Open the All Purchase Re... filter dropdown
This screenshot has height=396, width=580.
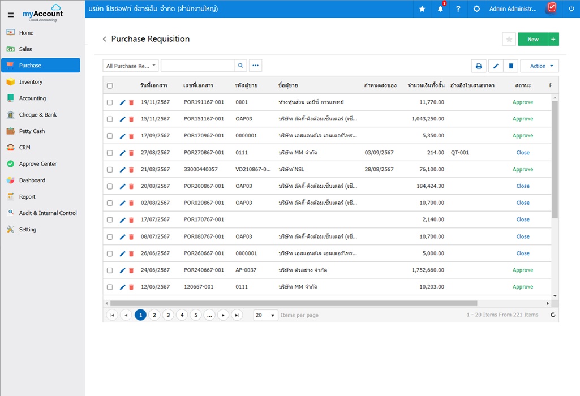click(x=131, y=66)
